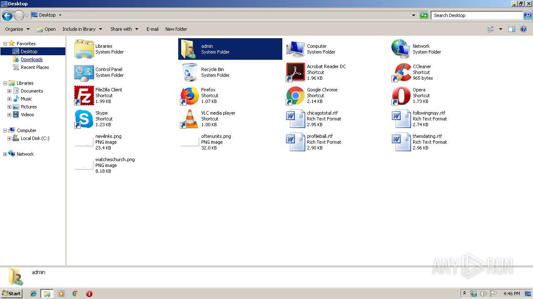The width and height of the screenshot is (533, 299).
Task: Open the Libraries system folder icon
Action: pos(84,49)
